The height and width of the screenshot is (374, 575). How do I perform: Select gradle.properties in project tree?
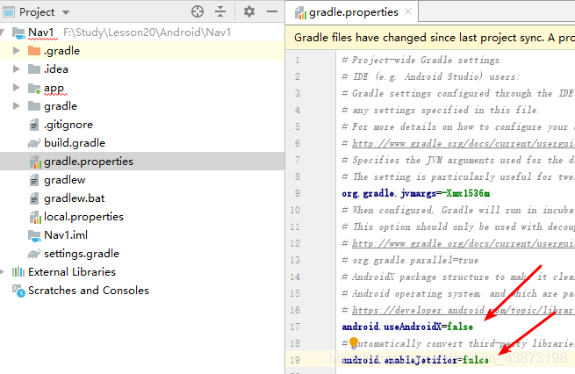point(89,162)
